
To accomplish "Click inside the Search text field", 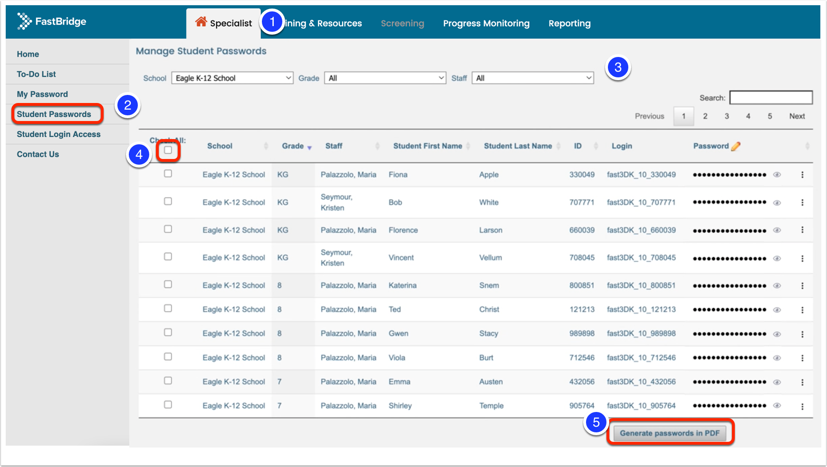I will pos(770,98).
